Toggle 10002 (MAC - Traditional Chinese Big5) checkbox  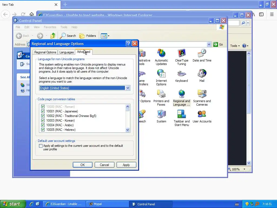43,116
